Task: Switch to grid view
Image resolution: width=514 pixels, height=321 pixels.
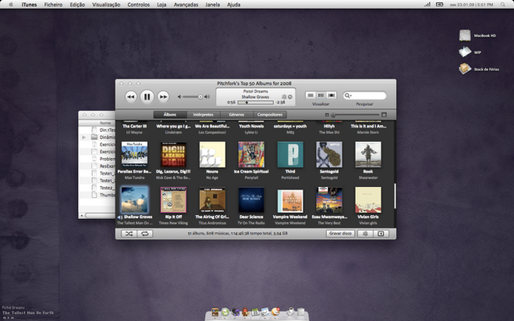Action: (321, 95)
